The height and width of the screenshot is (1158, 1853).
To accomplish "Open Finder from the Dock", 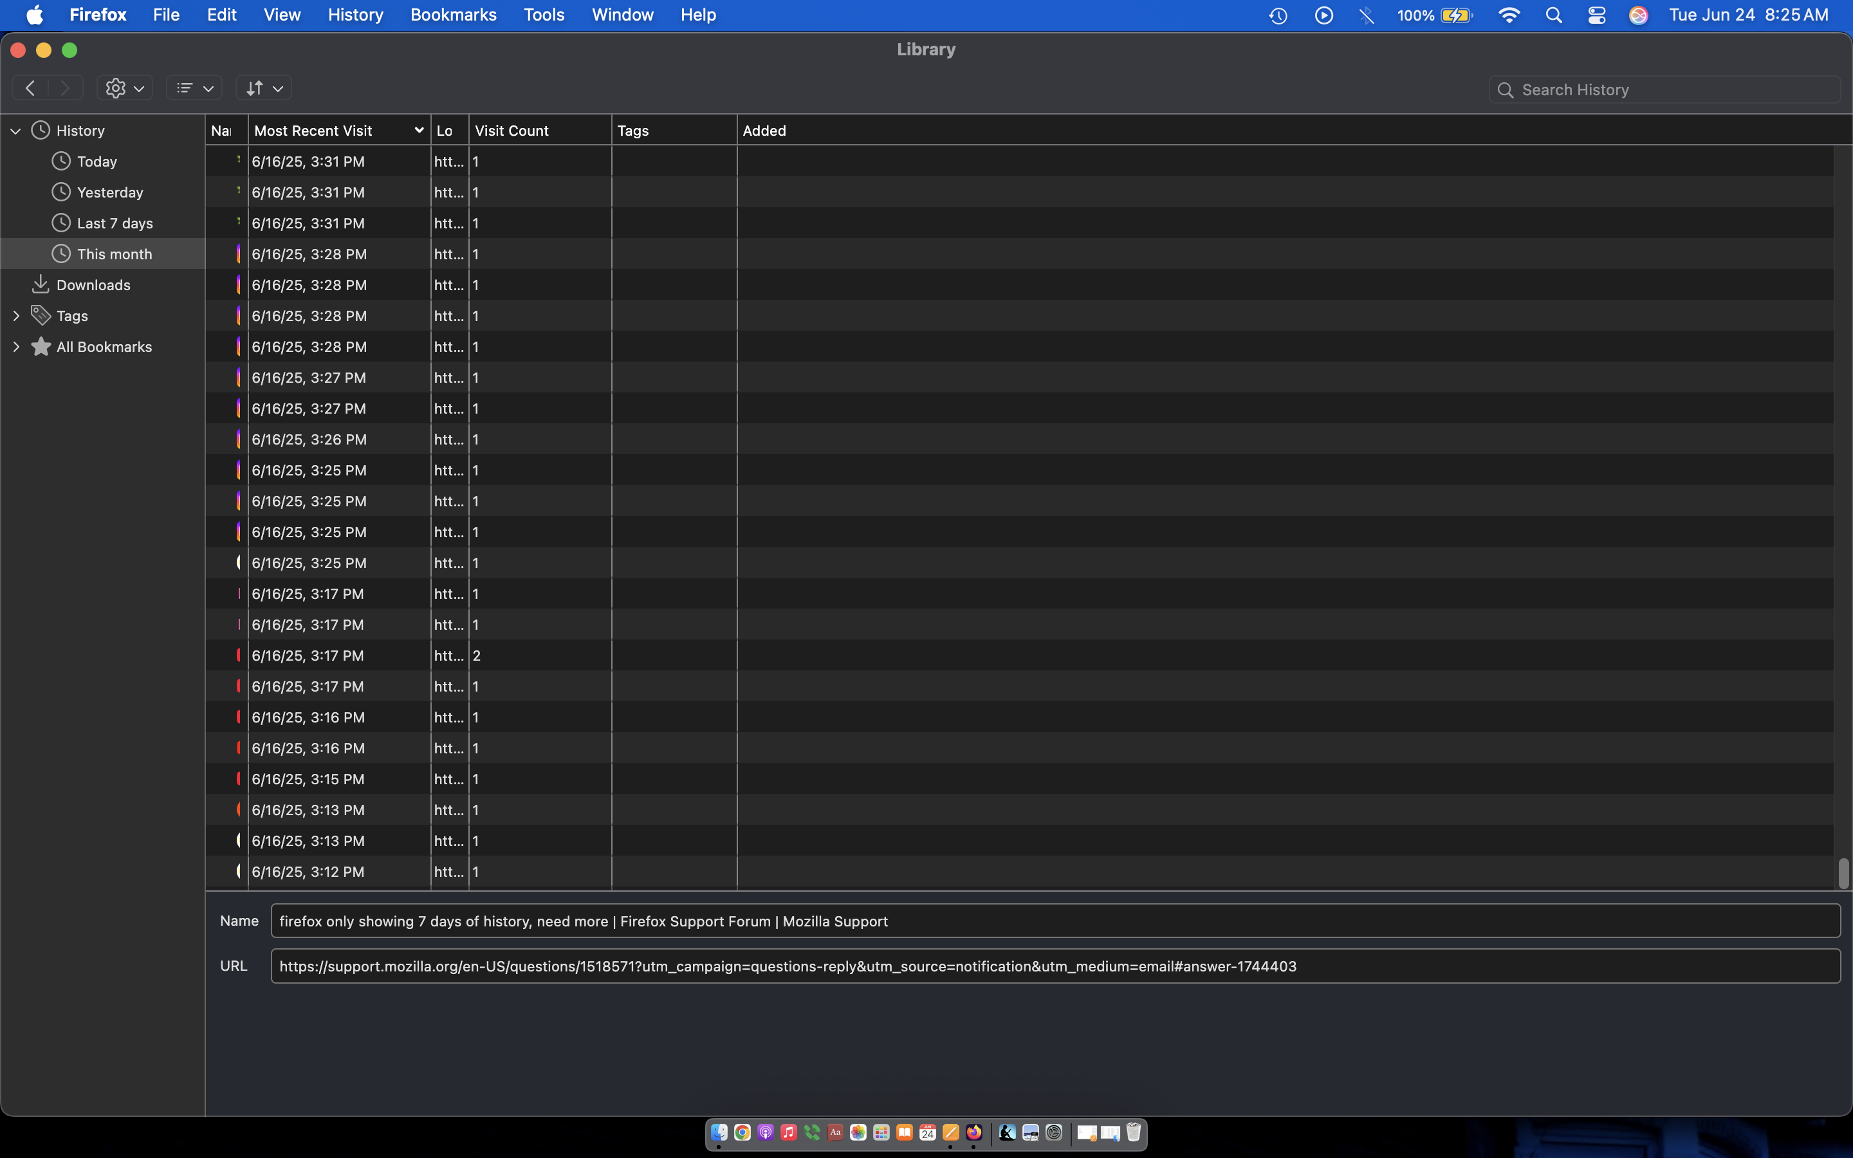I will pos(719,1132).
